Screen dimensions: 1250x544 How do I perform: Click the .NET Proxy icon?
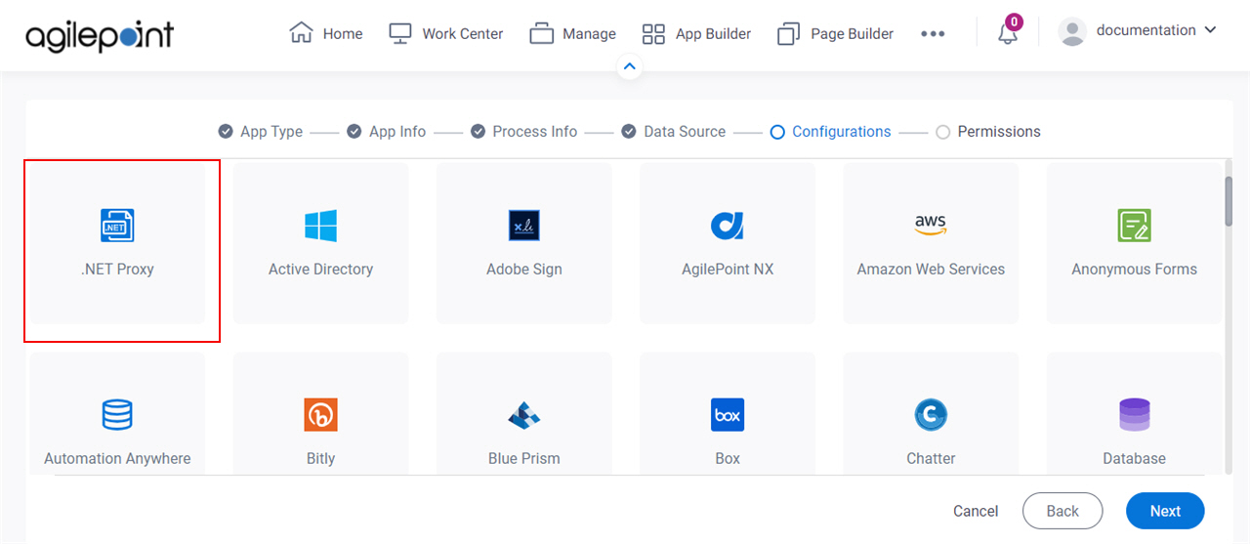pyautogui.click(x=117, y=226)
